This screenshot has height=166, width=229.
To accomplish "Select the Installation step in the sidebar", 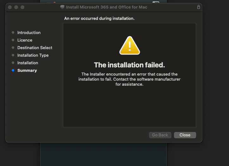I will [28, 63].
